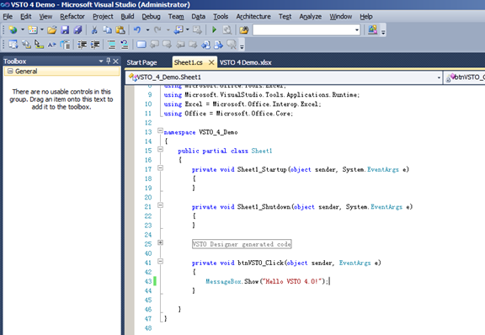
Task: Open the Undo history dropdown arrow
Action: point(147,30)
